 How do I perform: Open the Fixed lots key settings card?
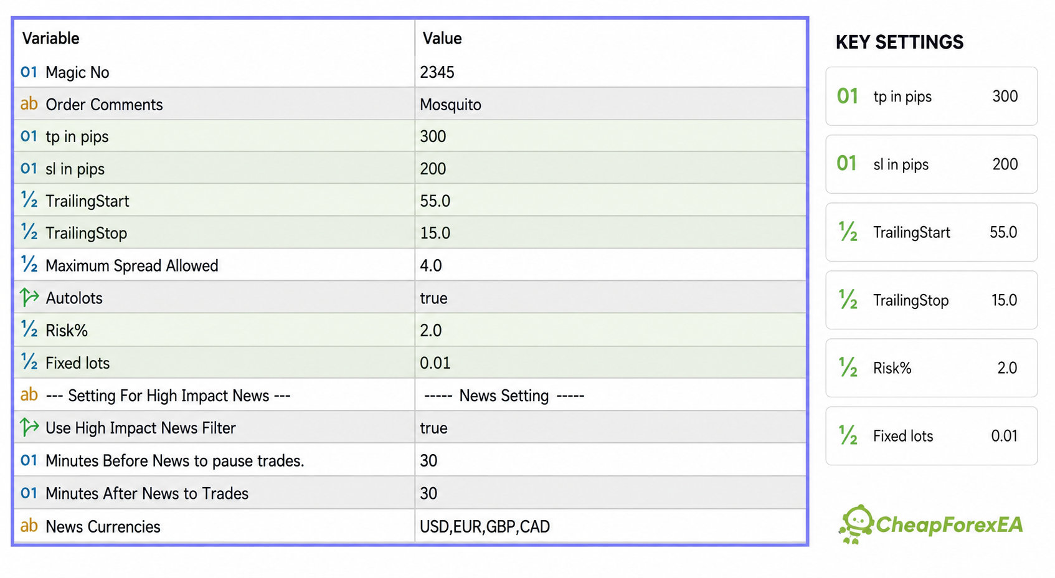tap(932, 435)
